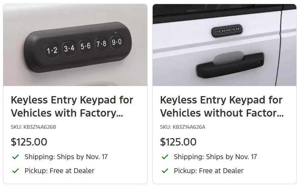Open the 'Vehicles with Factory...' keypad product title

pos(72,106)
